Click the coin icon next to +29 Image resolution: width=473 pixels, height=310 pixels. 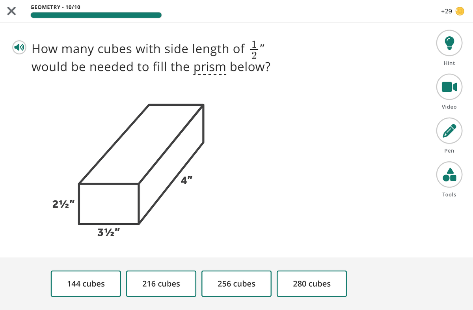459,11
